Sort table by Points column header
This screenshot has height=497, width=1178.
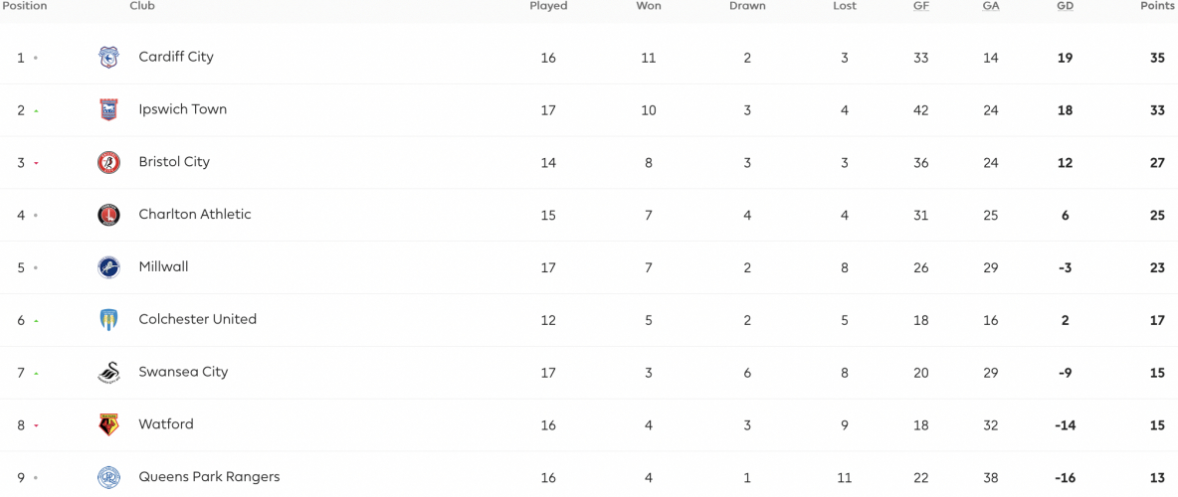[1158, 6]
